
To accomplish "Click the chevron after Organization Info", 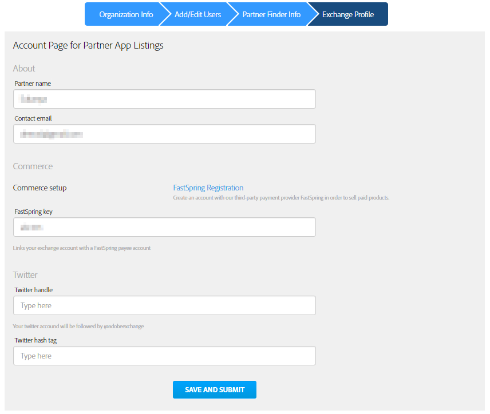I will [165, 14].
